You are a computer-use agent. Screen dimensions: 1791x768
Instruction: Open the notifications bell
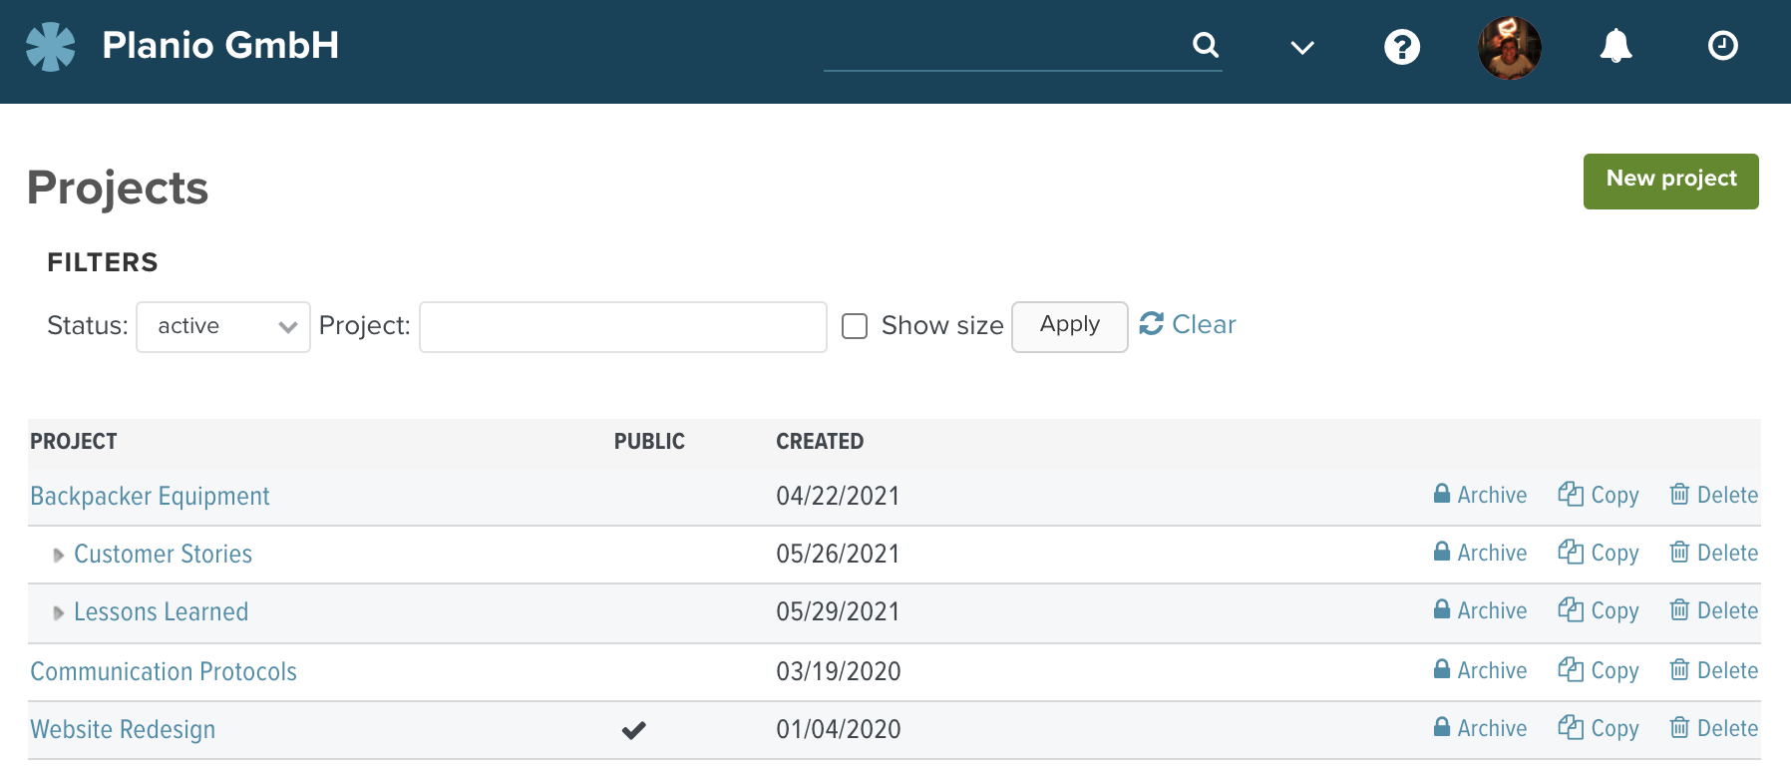pos(1615,46)
